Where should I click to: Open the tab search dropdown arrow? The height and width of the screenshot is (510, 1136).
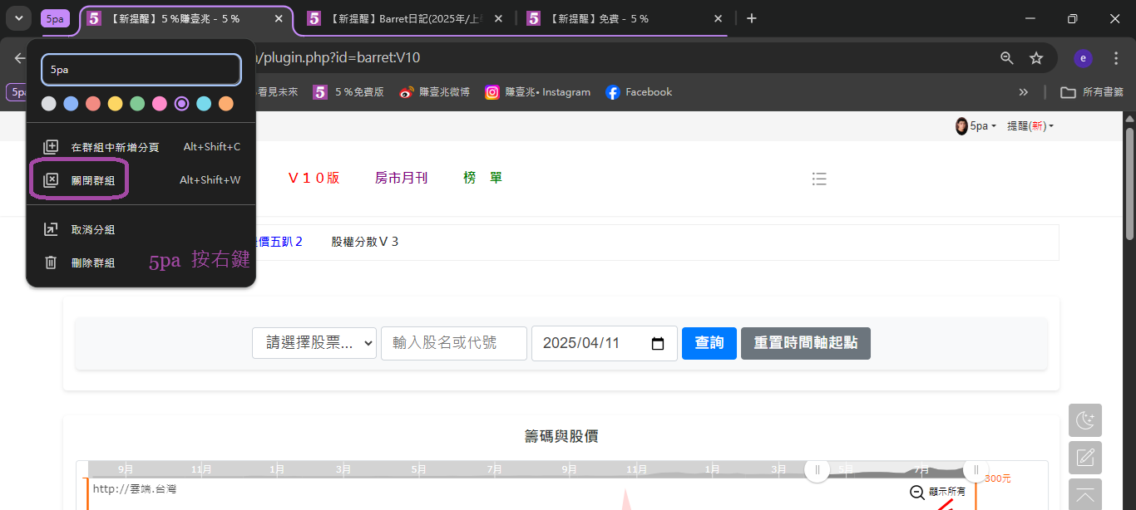click(x=18, y=18)
